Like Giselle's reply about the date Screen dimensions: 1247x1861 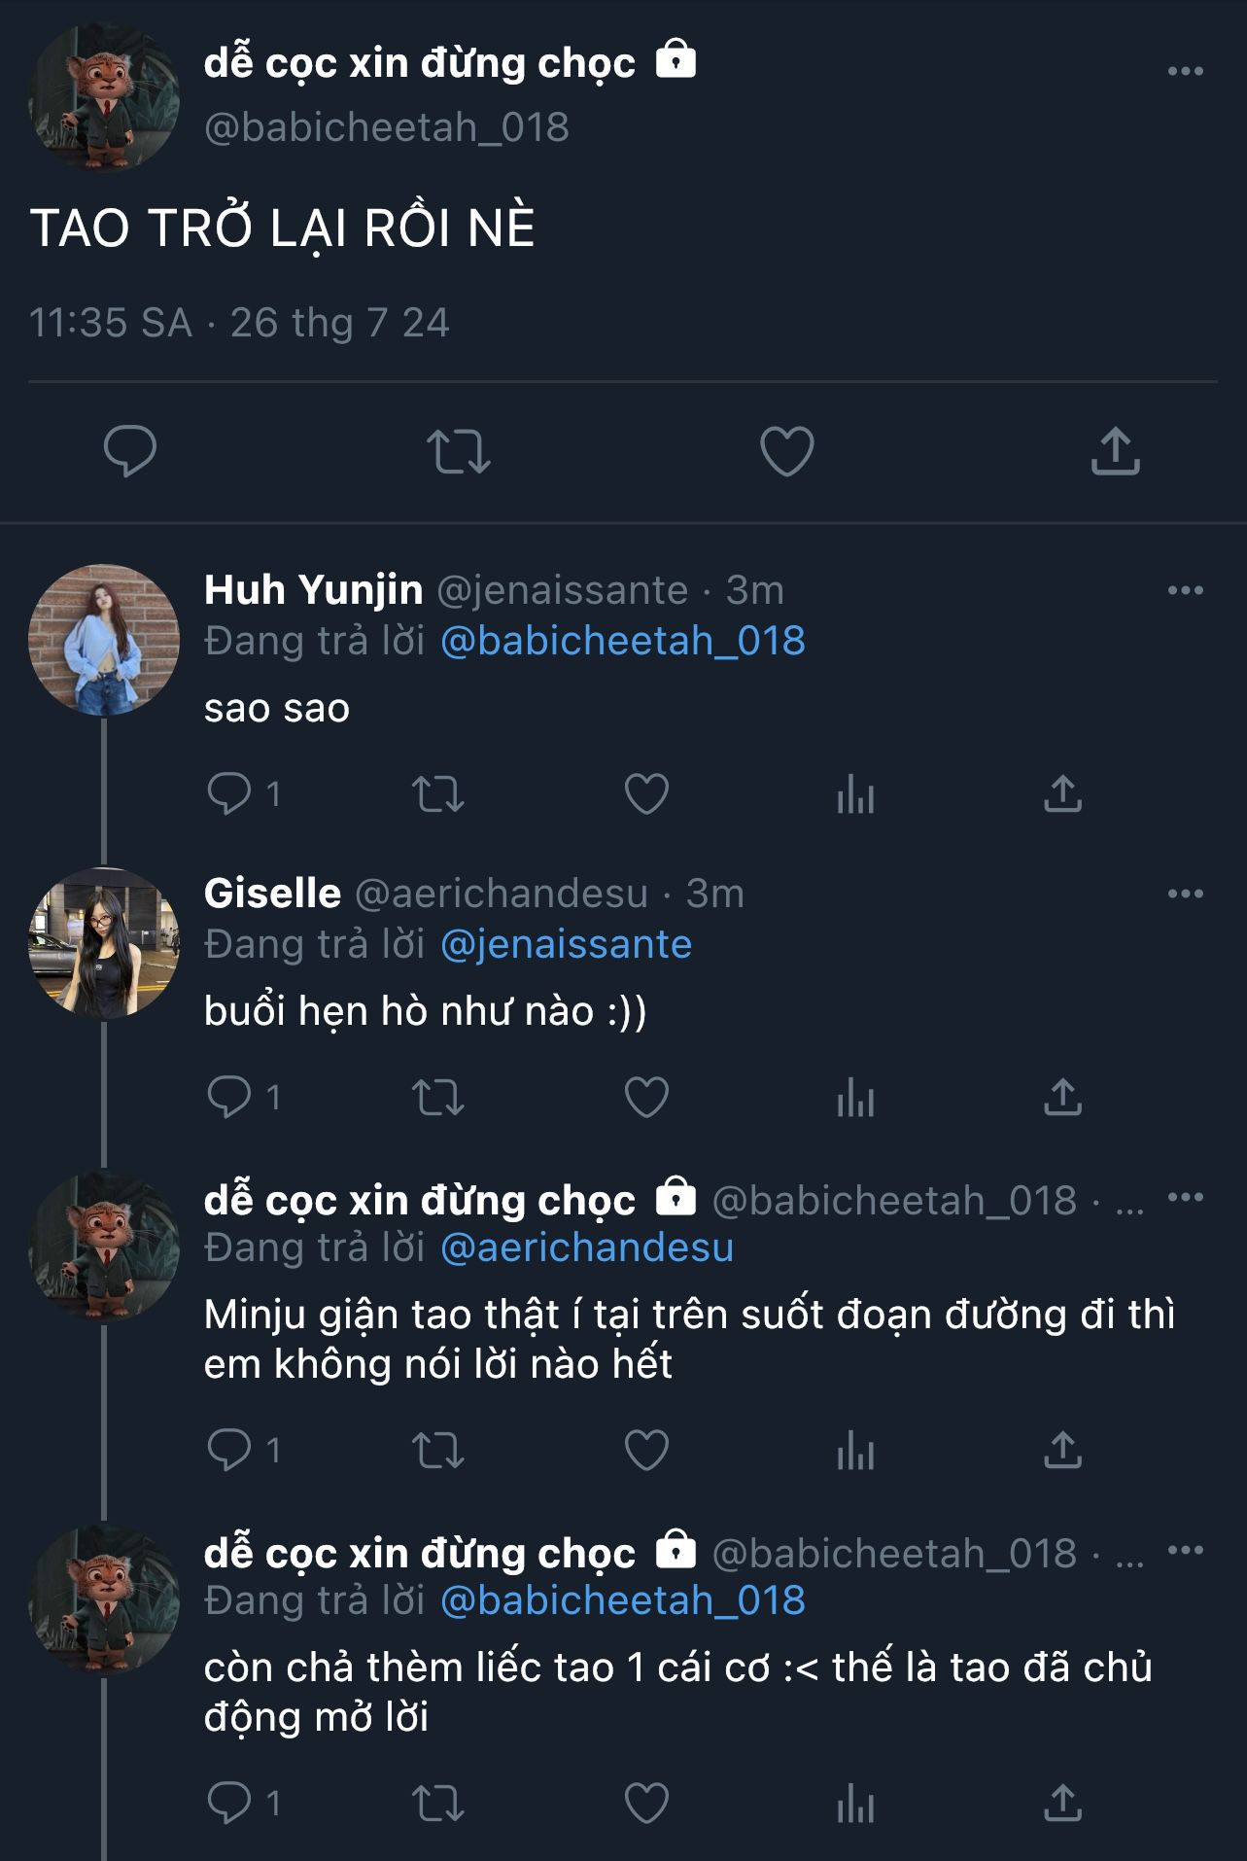[646, 1098]
